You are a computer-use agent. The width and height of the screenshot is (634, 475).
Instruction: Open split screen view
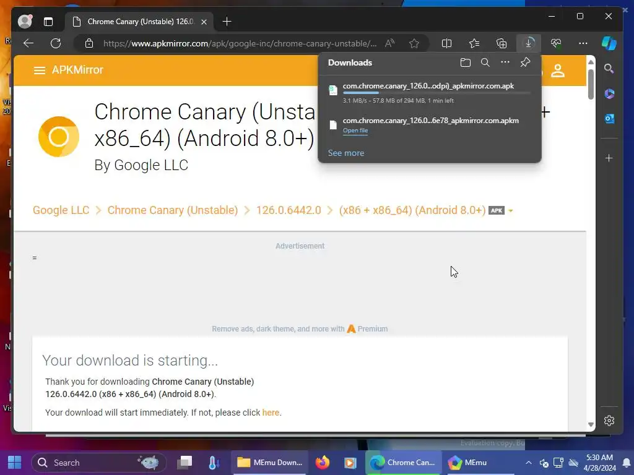pos(446,43)
